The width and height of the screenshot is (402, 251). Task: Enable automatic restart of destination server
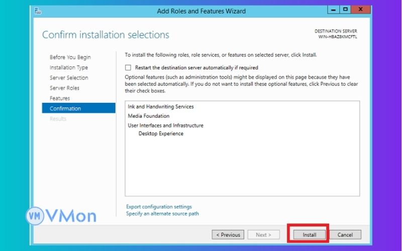pyautogui.click(x=128, y=68)
